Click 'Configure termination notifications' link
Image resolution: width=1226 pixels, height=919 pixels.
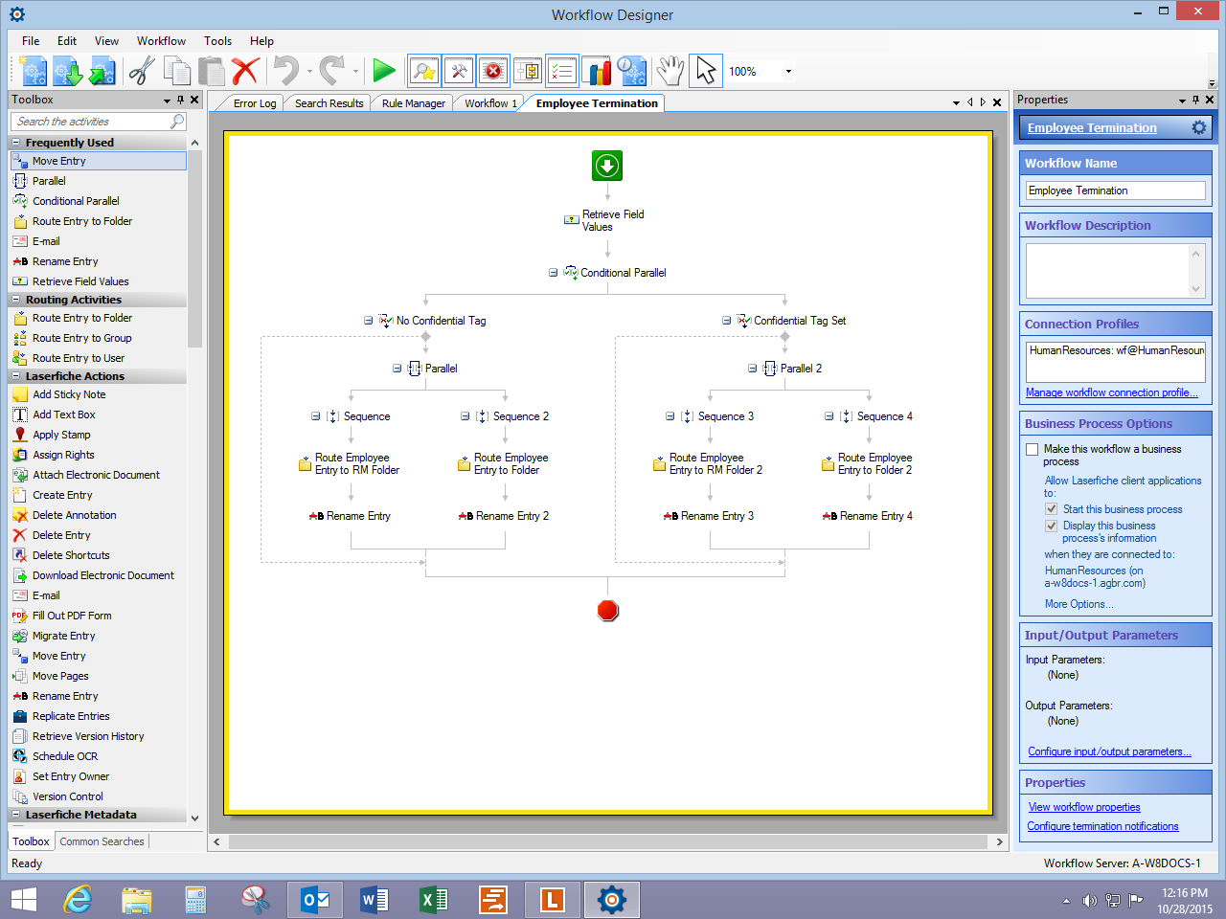[1102, 826]
